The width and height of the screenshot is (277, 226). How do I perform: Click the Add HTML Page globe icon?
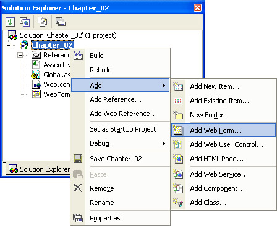[178, 159]
